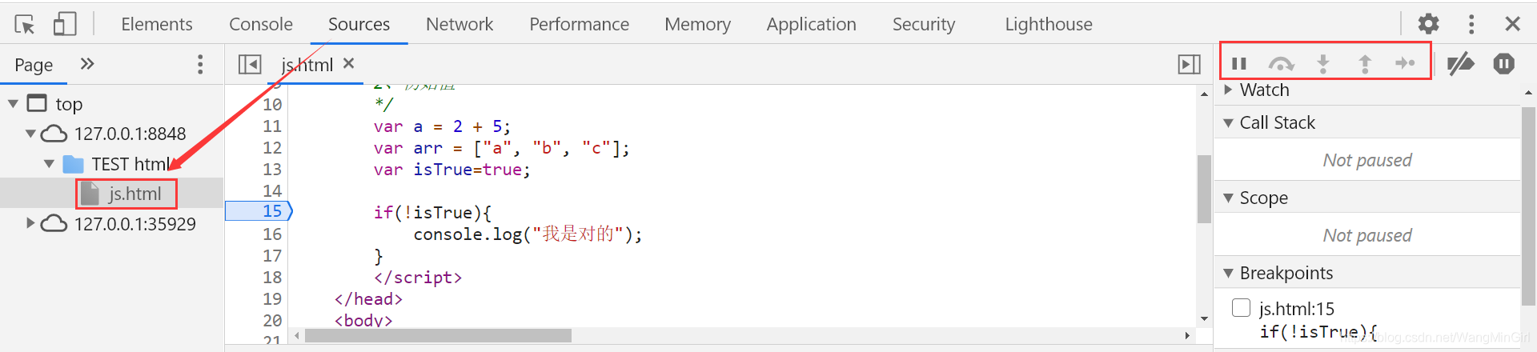Select js.html in the file tree
Viewport: 1537px width, 352px height.
pos(134,194)
